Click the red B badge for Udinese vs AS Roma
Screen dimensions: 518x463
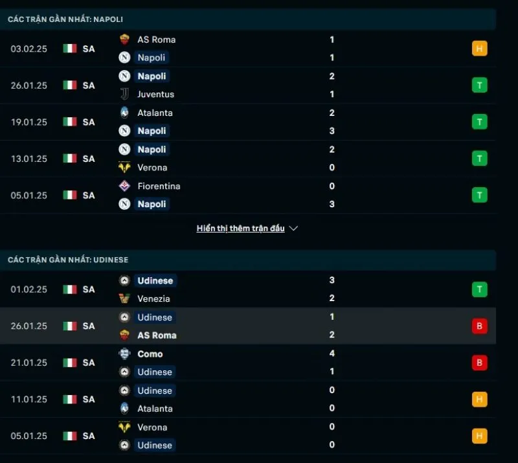479,326
